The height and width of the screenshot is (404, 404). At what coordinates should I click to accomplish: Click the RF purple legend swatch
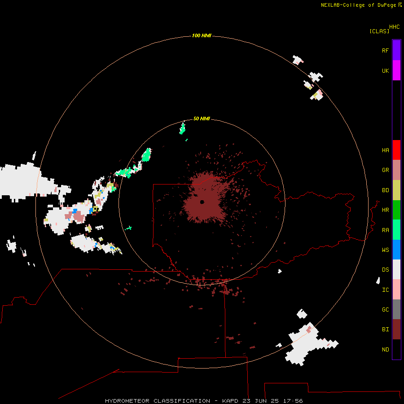tap(396, 50)
